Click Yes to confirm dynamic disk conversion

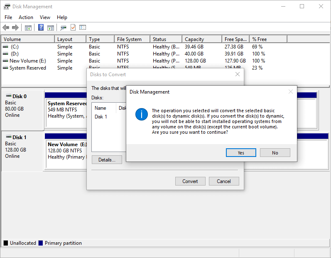coord(241,153)
